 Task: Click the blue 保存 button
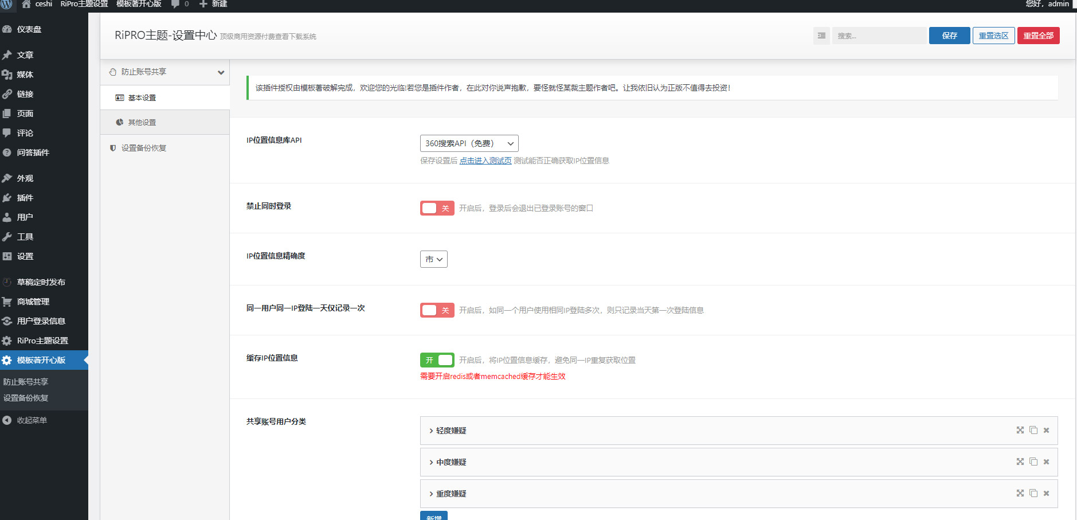coord(949,36)
